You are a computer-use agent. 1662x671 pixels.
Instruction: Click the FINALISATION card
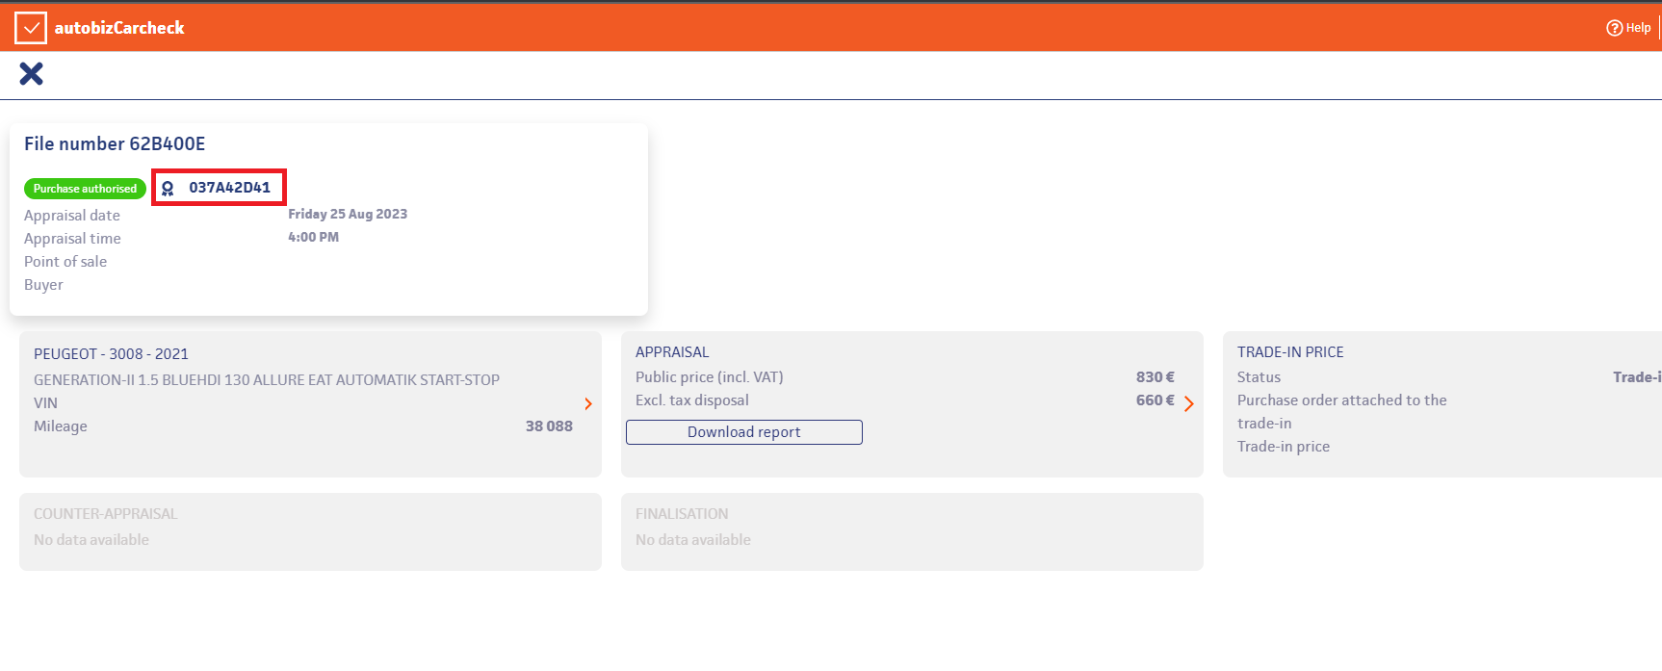pos(912,531)
